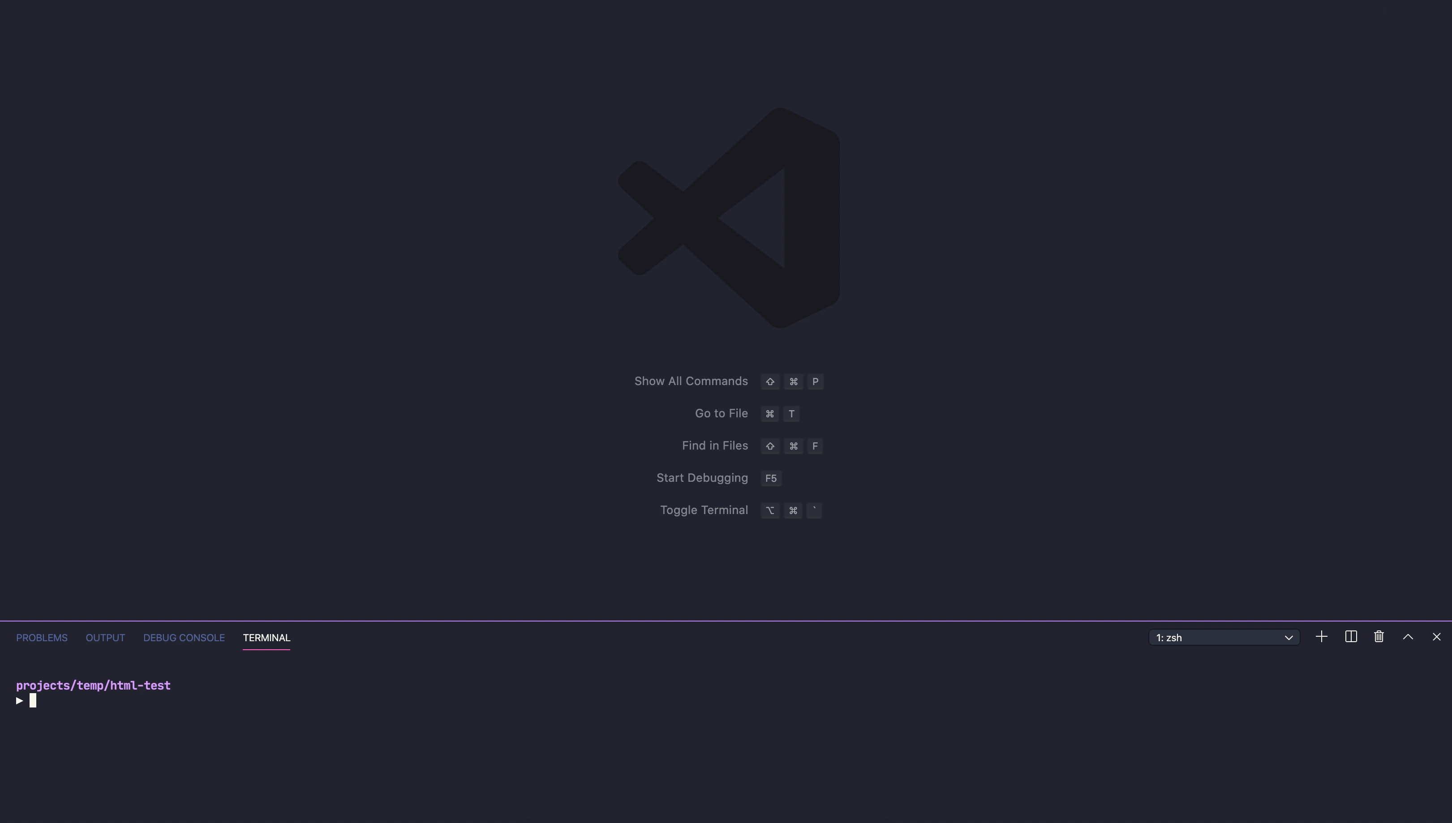Click the Start Debugging shortcut link
The image size is (1452, 823).
(x=702, y=478)
